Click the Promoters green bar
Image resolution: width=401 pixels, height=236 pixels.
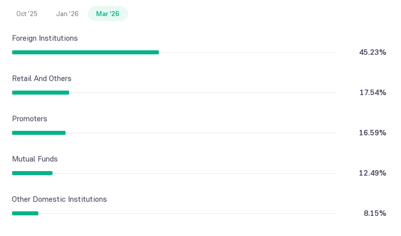[x=39, y=133]
